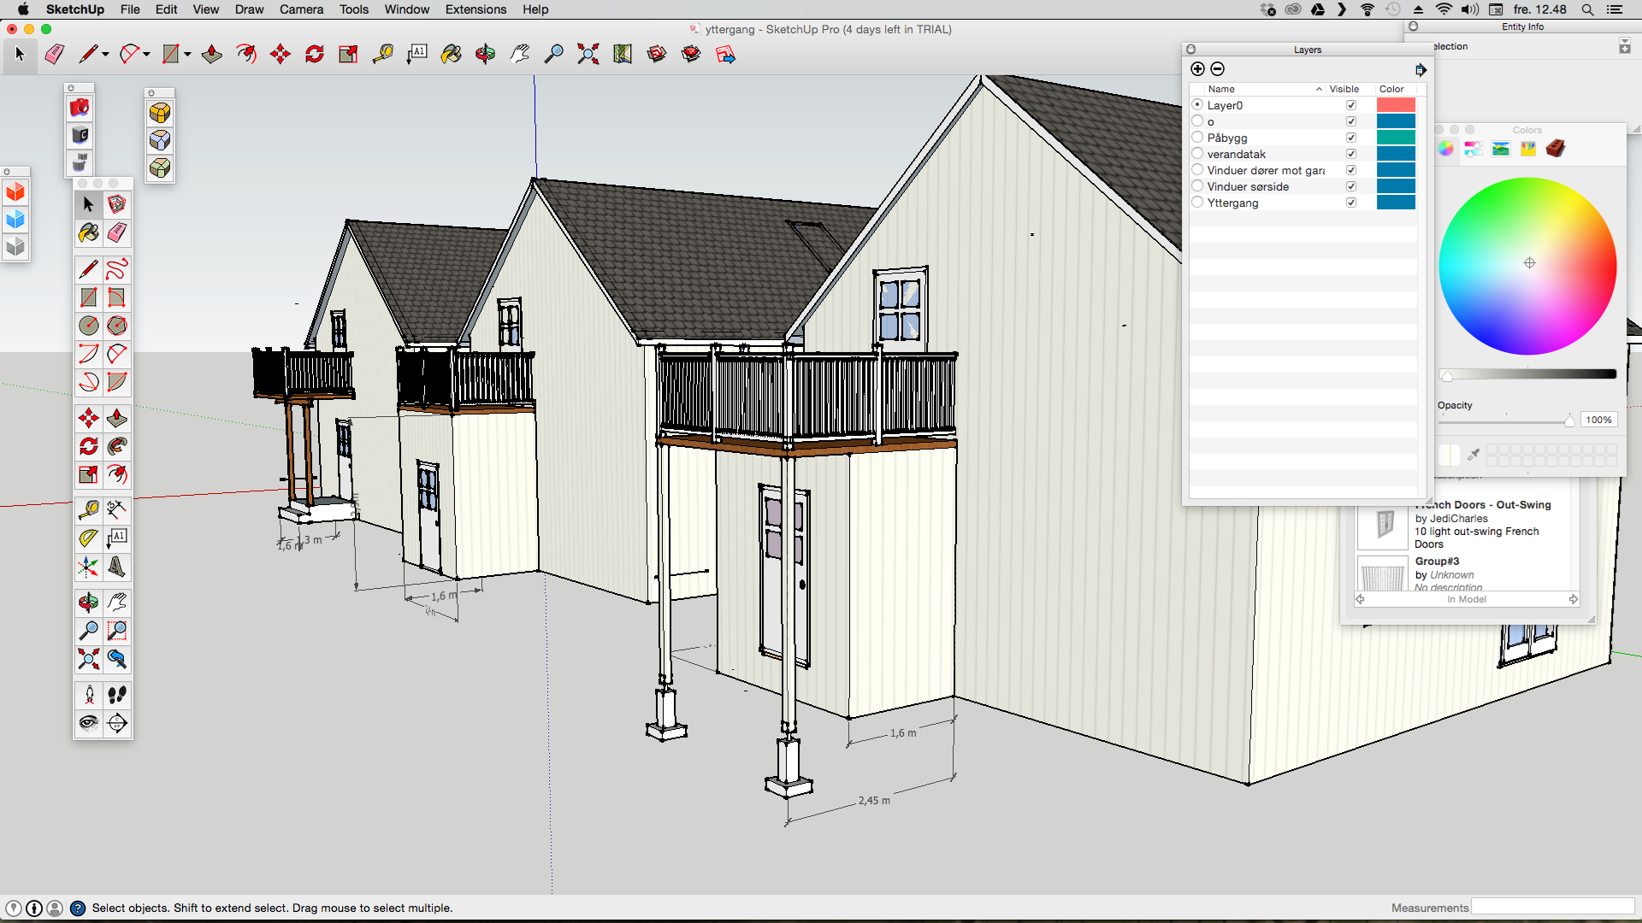This screenshot has height=923, width=1642.
Task: Open 3D Warehouse from top toolbar
Action: (x=657, y=54)
